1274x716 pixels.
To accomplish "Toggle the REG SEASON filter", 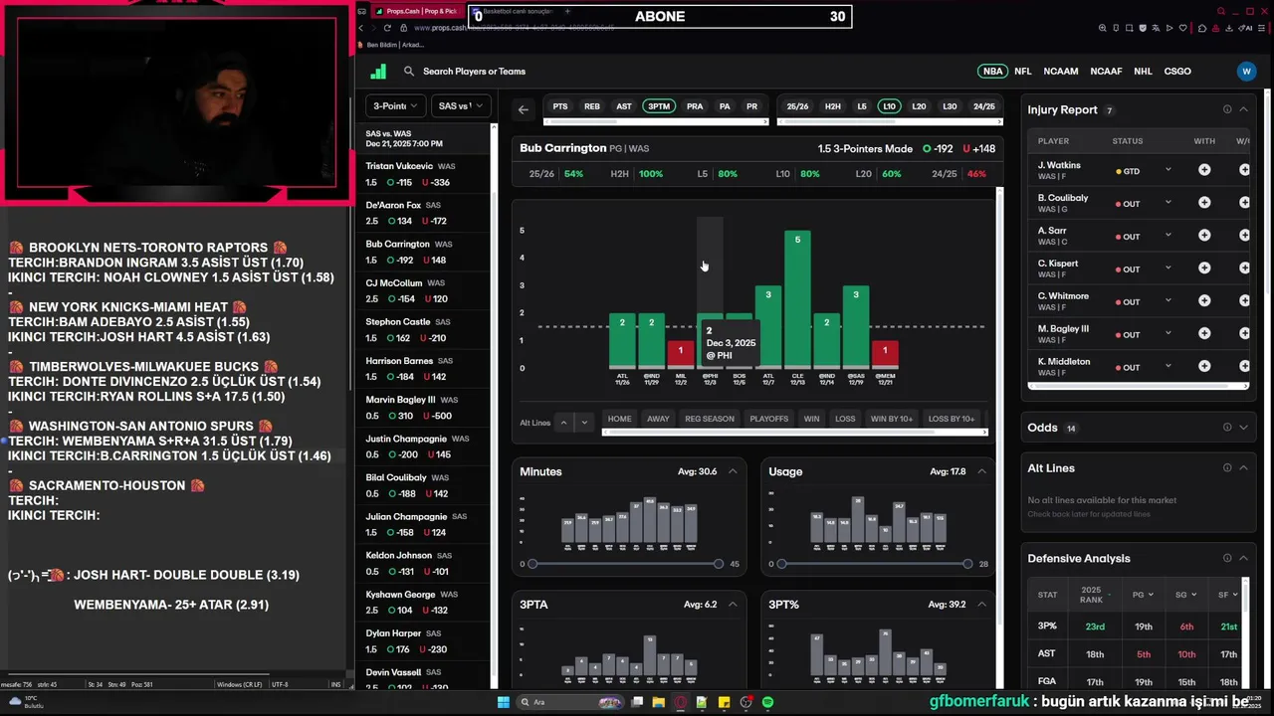I will click(x=709, y=419).
